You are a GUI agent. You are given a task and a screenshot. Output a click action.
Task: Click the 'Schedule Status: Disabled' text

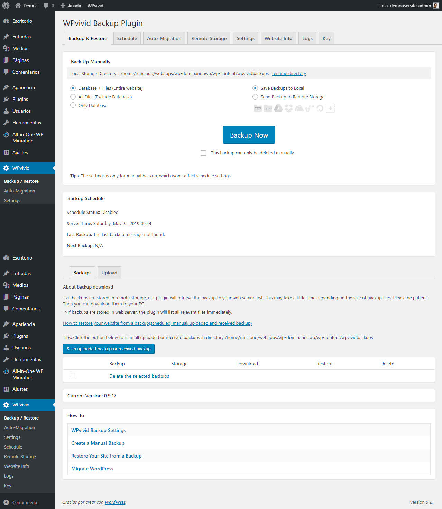(93, 213)
